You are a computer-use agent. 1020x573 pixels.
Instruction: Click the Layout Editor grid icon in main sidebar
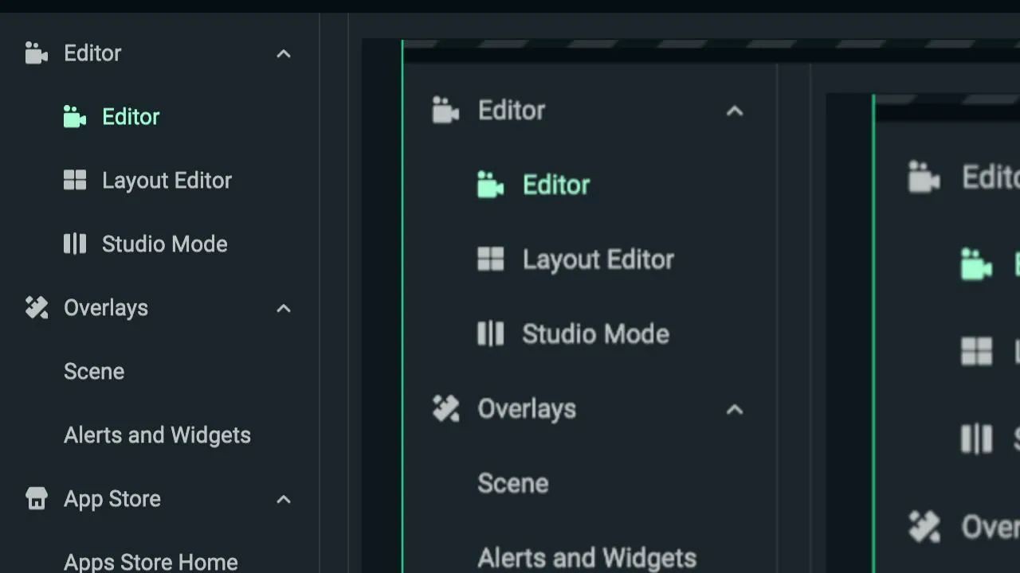click(75, 180)
